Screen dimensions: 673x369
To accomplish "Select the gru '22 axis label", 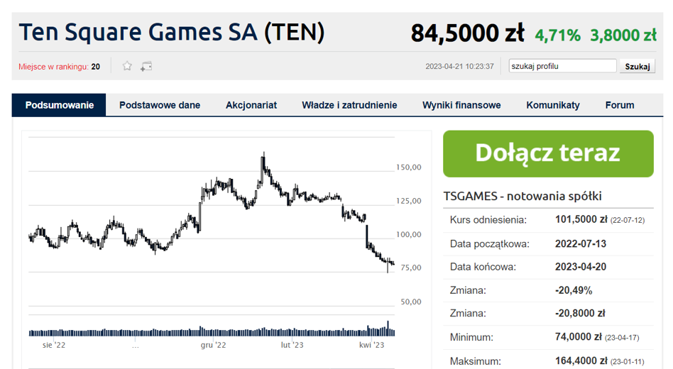I will tap(213, 345).
